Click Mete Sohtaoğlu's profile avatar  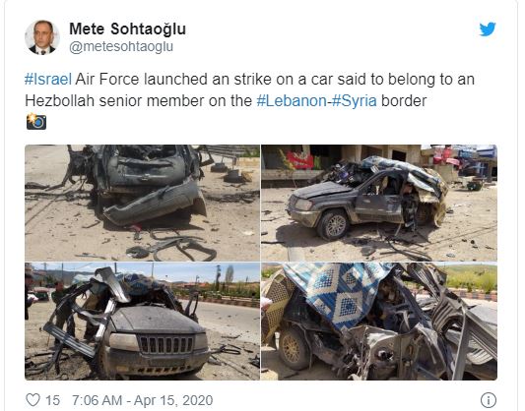42,37
